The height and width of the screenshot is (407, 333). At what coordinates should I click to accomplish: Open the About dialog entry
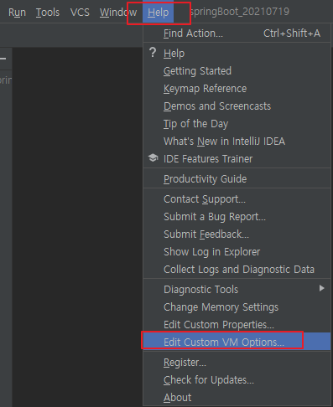237,398
